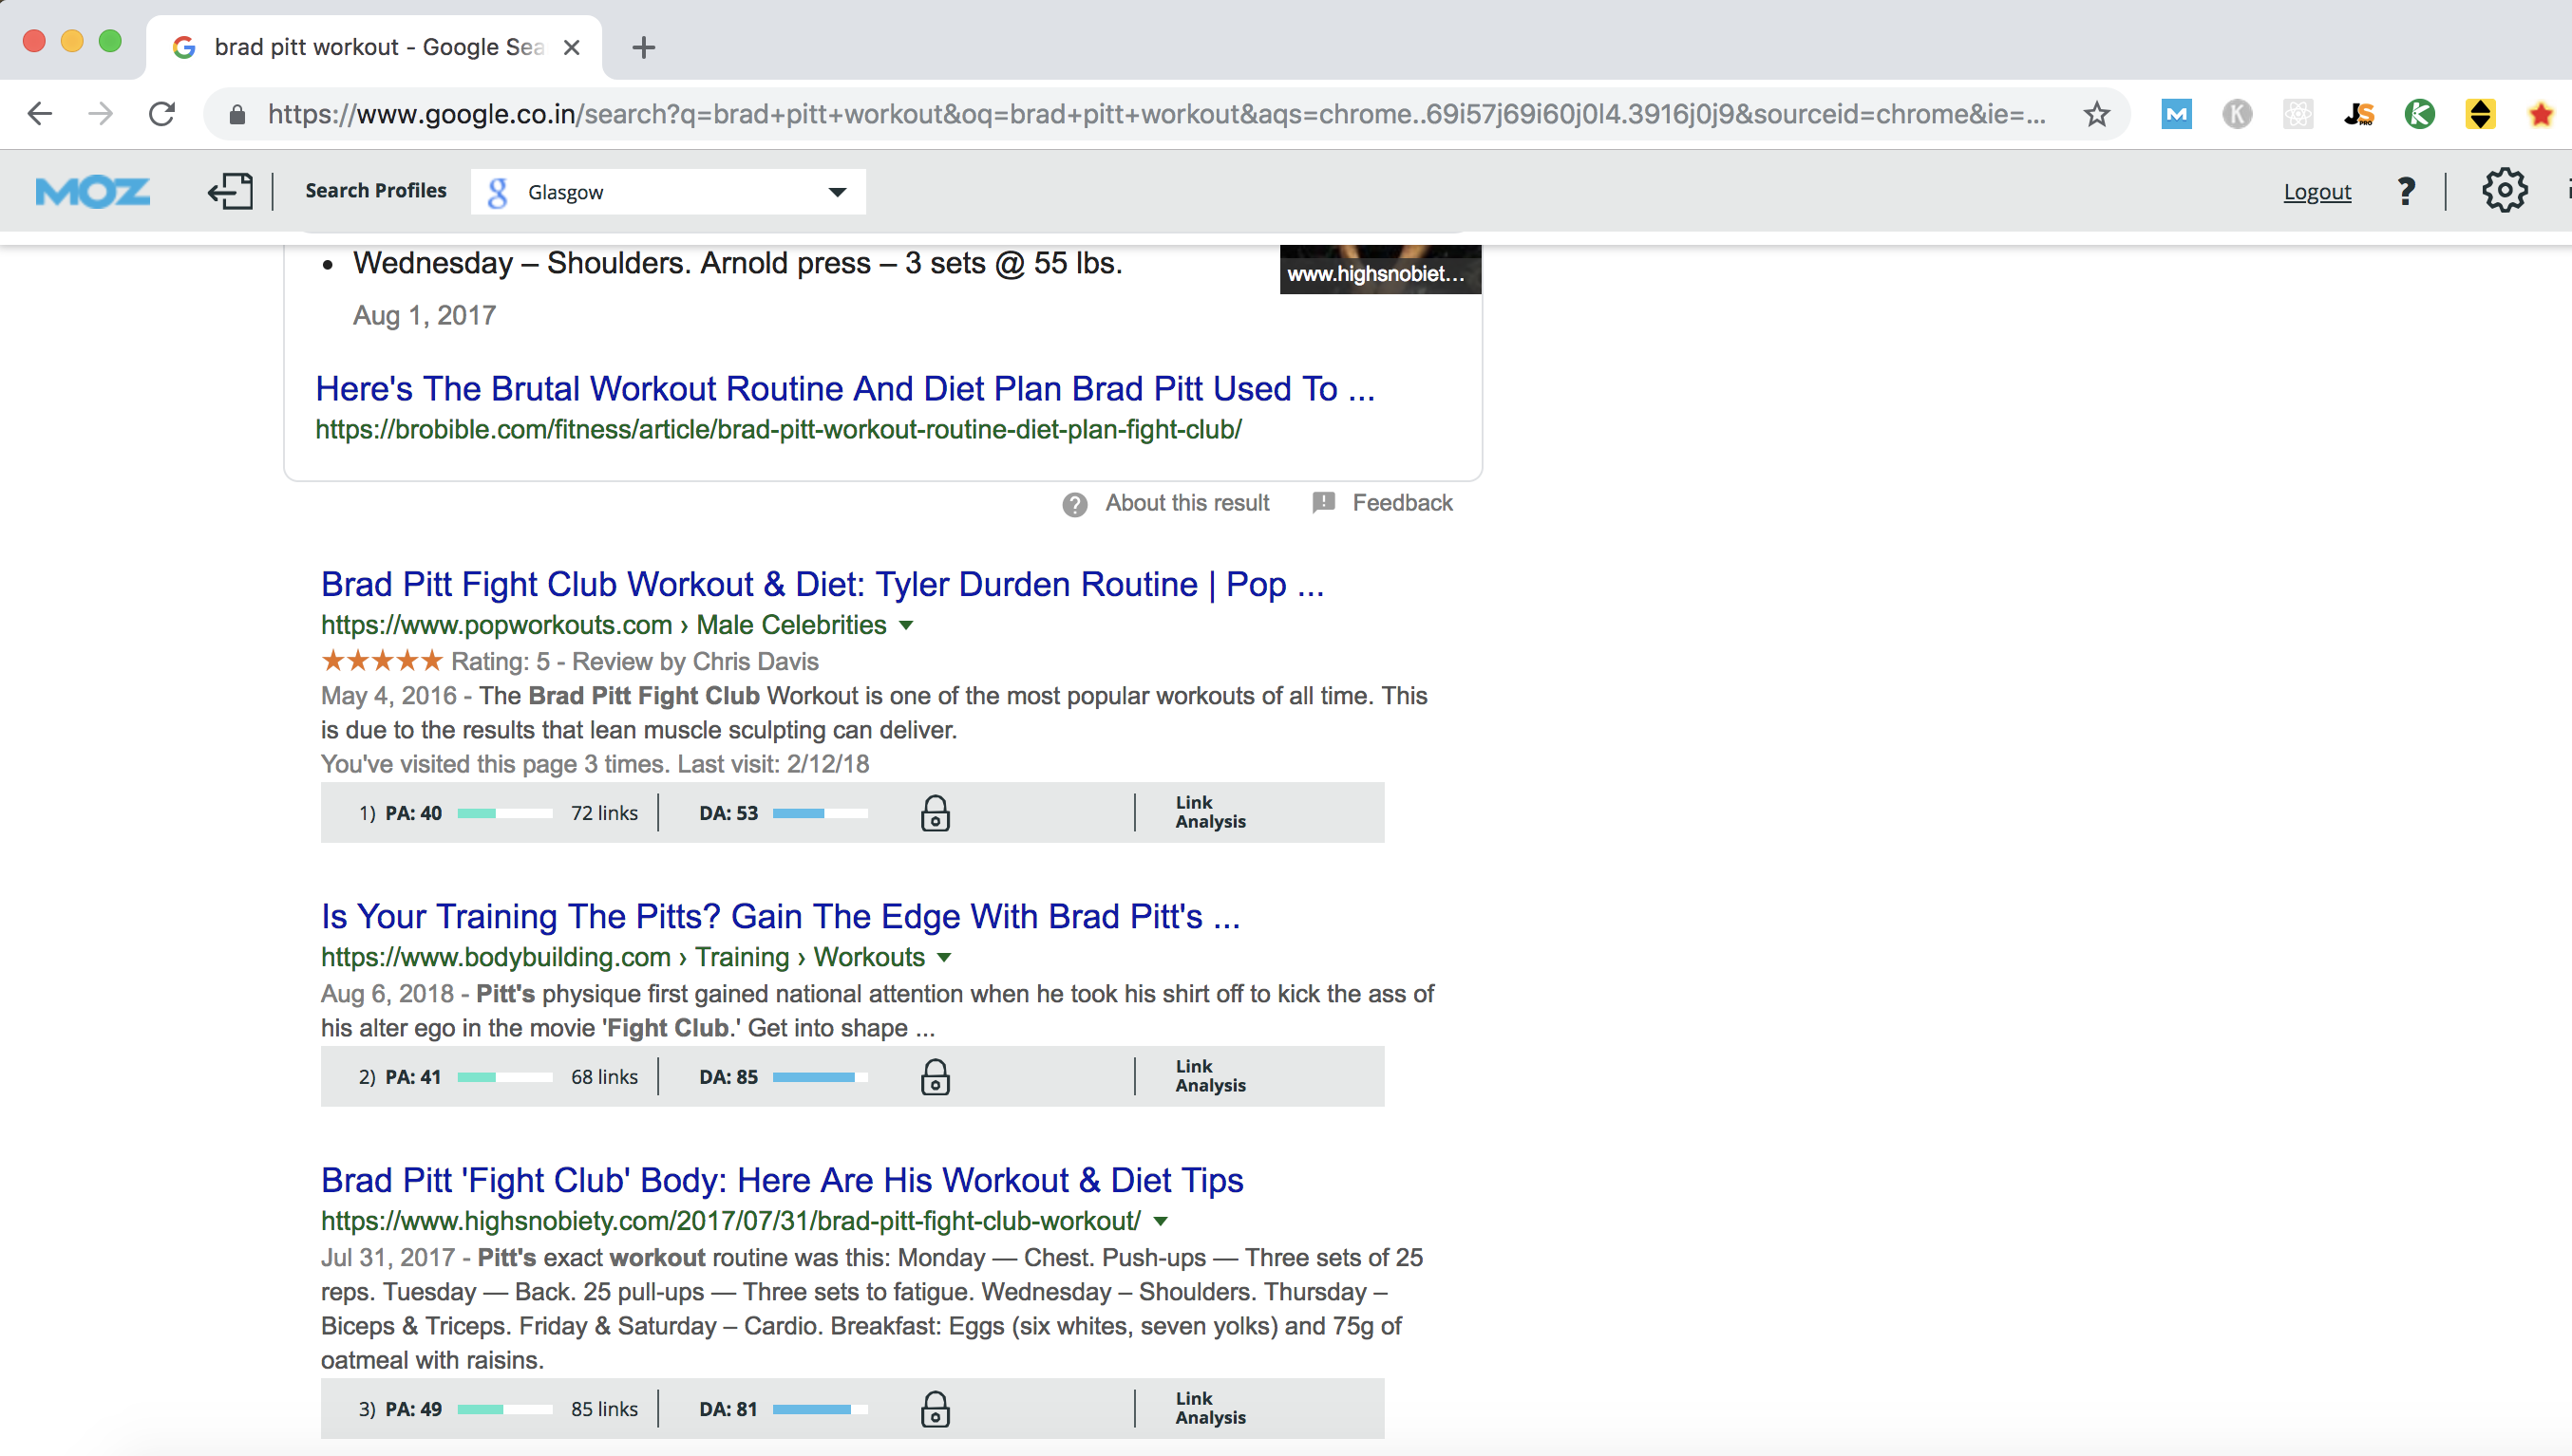Log out of the MozBar

2317,192
